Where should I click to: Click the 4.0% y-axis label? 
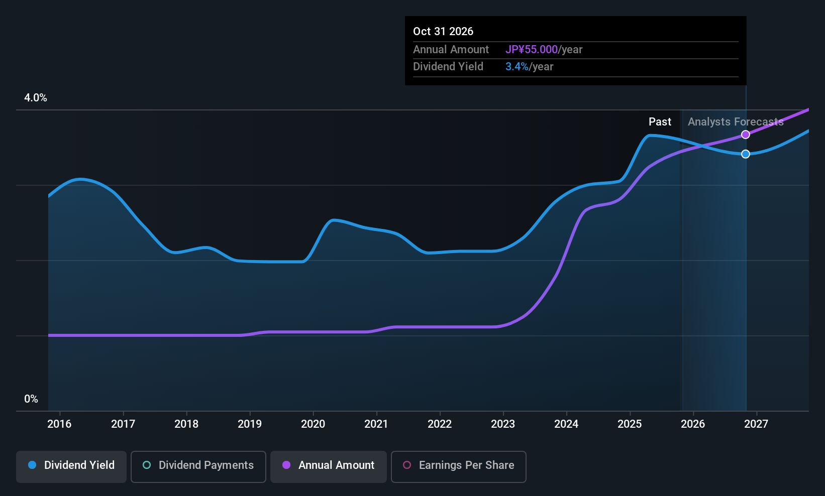tap(36, 98)
